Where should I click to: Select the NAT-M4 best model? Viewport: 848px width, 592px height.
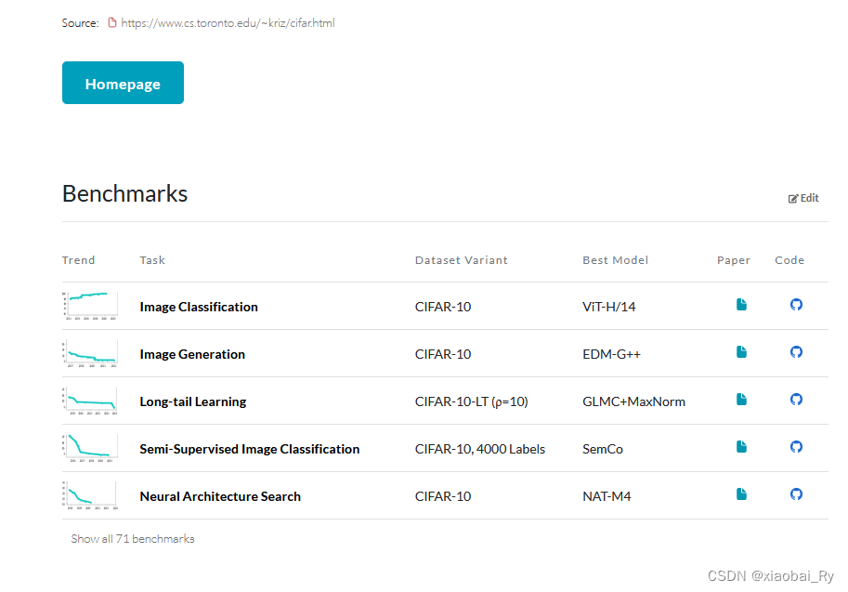(607, 496)
